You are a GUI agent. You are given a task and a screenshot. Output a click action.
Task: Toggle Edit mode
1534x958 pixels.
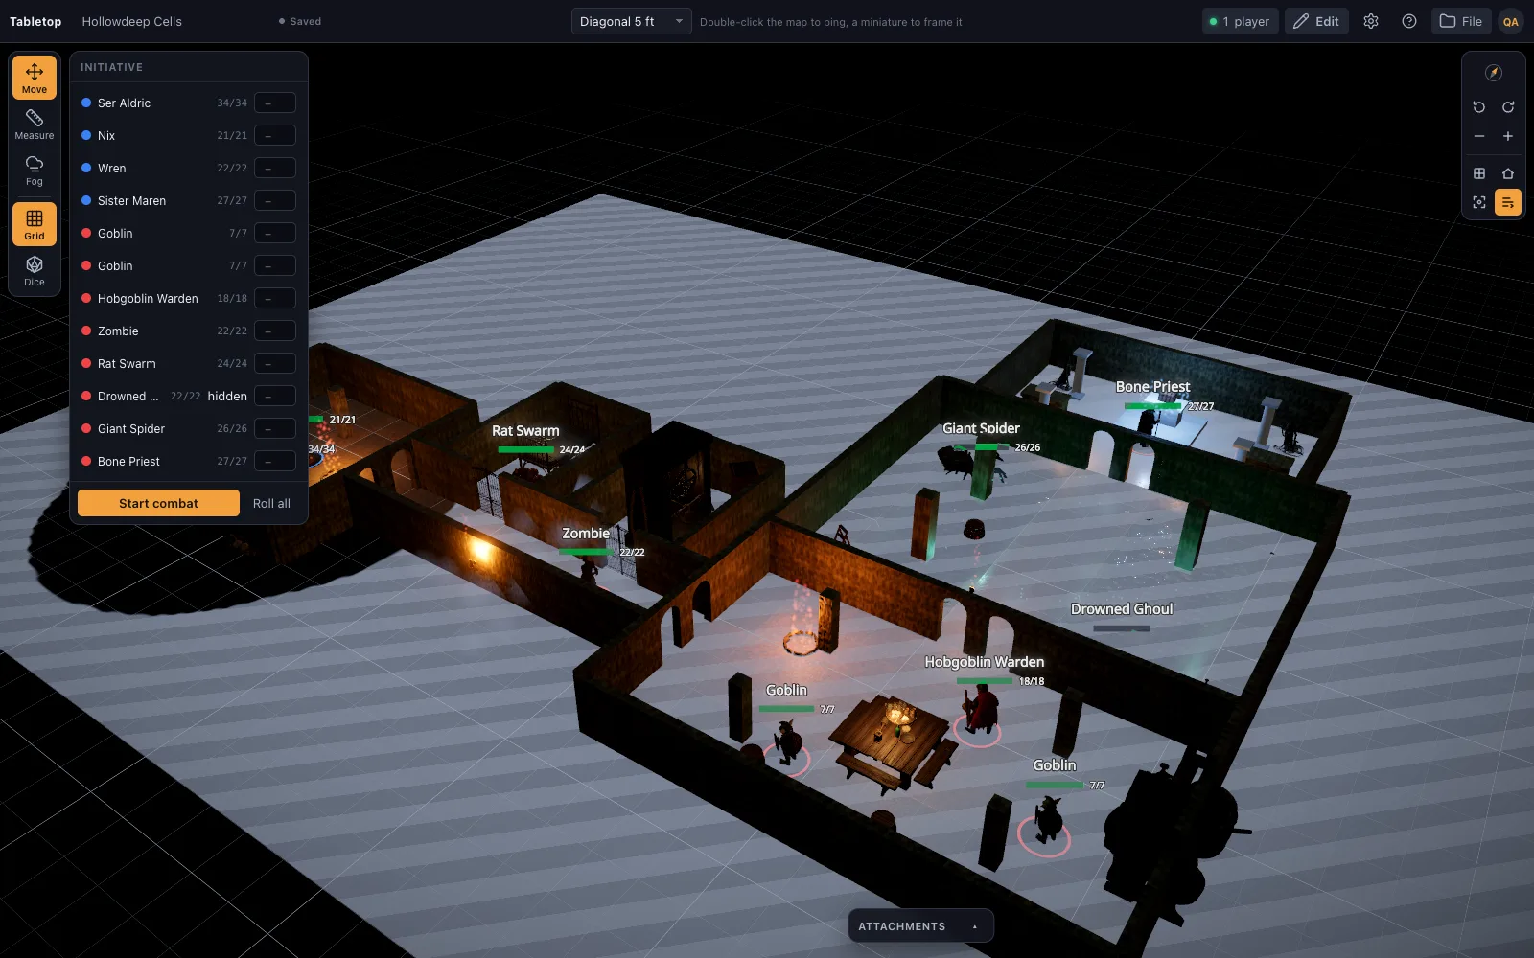(x=1316, y=21)
